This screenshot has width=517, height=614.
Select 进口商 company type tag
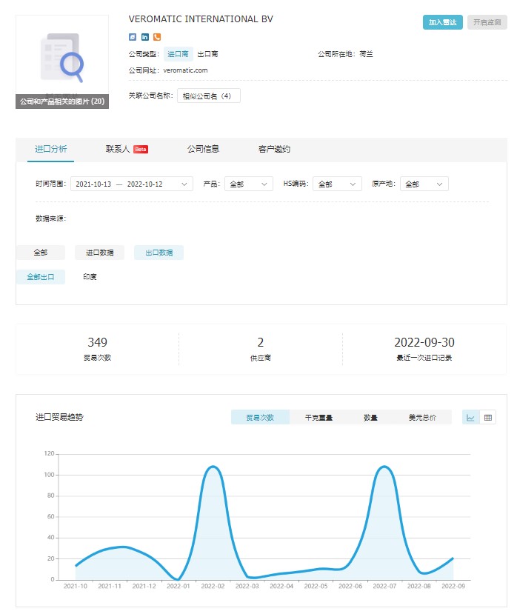(178, 54)
